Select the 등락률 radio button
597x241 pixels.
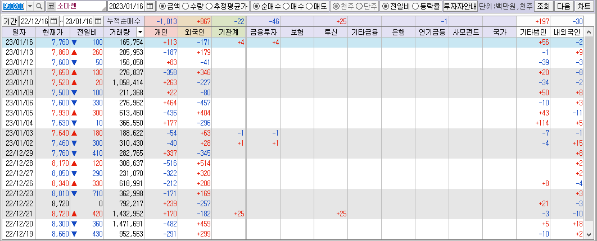[x=415, y=6]
